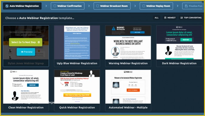
Task: Click Select Go To Next Step button
Action: coord(26,42)
